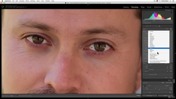Viewport: 176px width, 99px height.
Task: Toggle the Auto Mask checkbox
Action: click(x=148, y=70)
